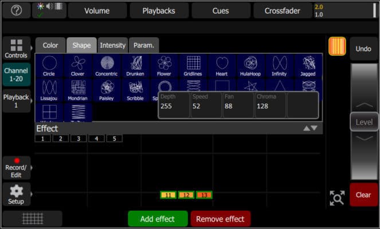Toggle selection of fixture 13
The height and width of the screenshot is (229, 380).
tap(204, 195)
